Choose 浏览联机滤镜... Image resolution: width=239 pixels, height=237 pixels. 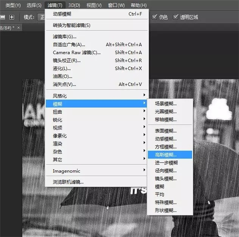click(96, 182)
